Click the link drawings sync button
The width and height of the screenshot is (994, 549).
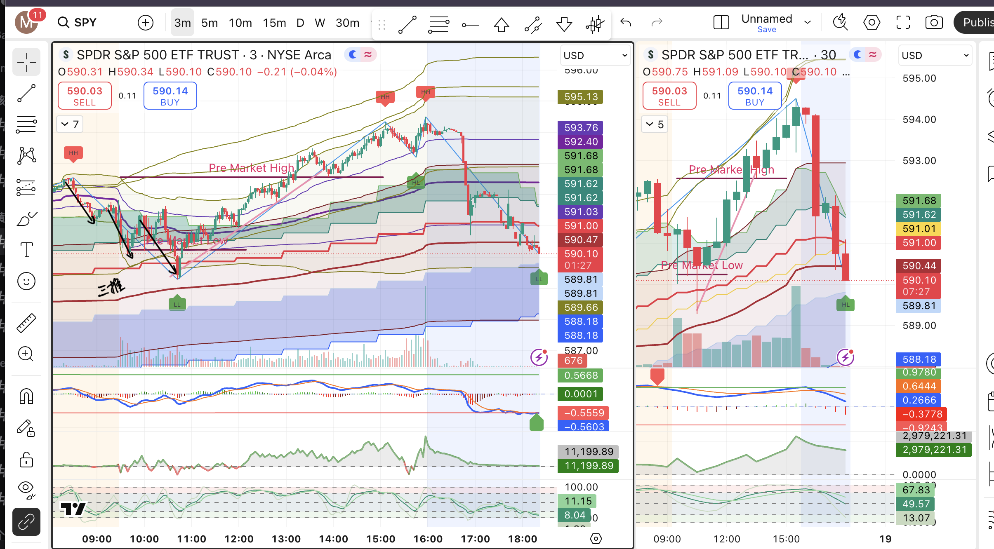click(x=26, y=522)
